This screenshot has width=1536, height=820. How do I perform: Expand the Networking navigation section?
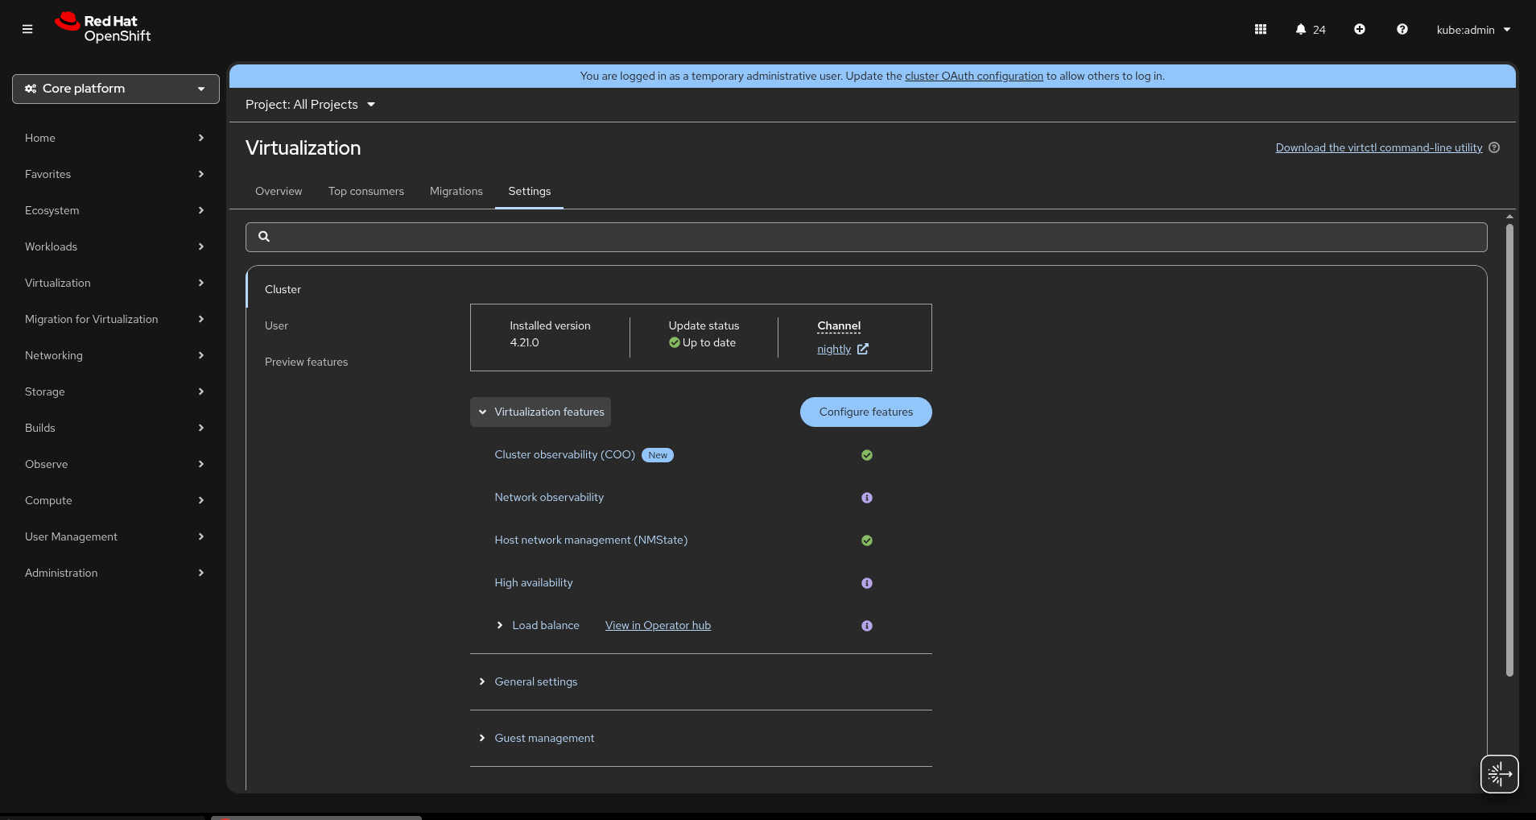(114, 355)
